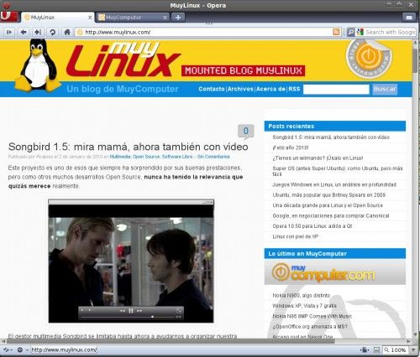The image size is (420, 357).
Task: Pause the embedded video player
Action: point(131,311)
